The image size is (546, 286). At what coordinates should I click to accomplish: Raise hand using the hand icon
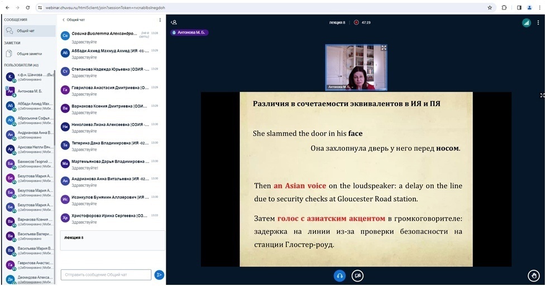pos(534,276)
